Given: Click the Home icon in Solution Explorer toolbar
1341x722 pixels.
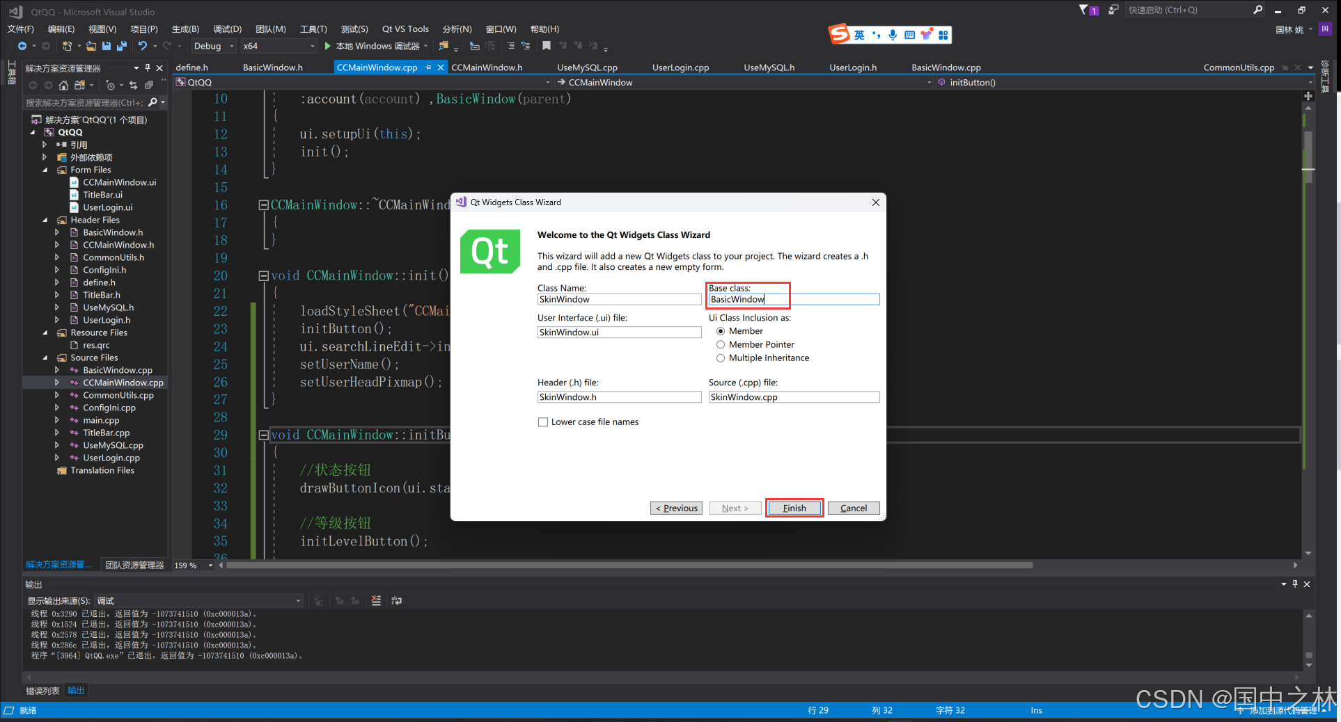Looking at the screenshot, I should 63,85.
